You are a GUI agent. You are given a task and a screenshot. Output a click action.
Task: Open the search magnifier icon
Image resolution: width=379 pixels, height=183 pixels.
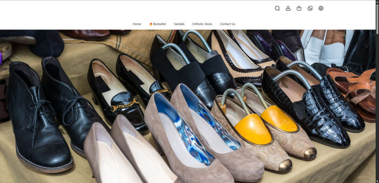click(277, 8)
